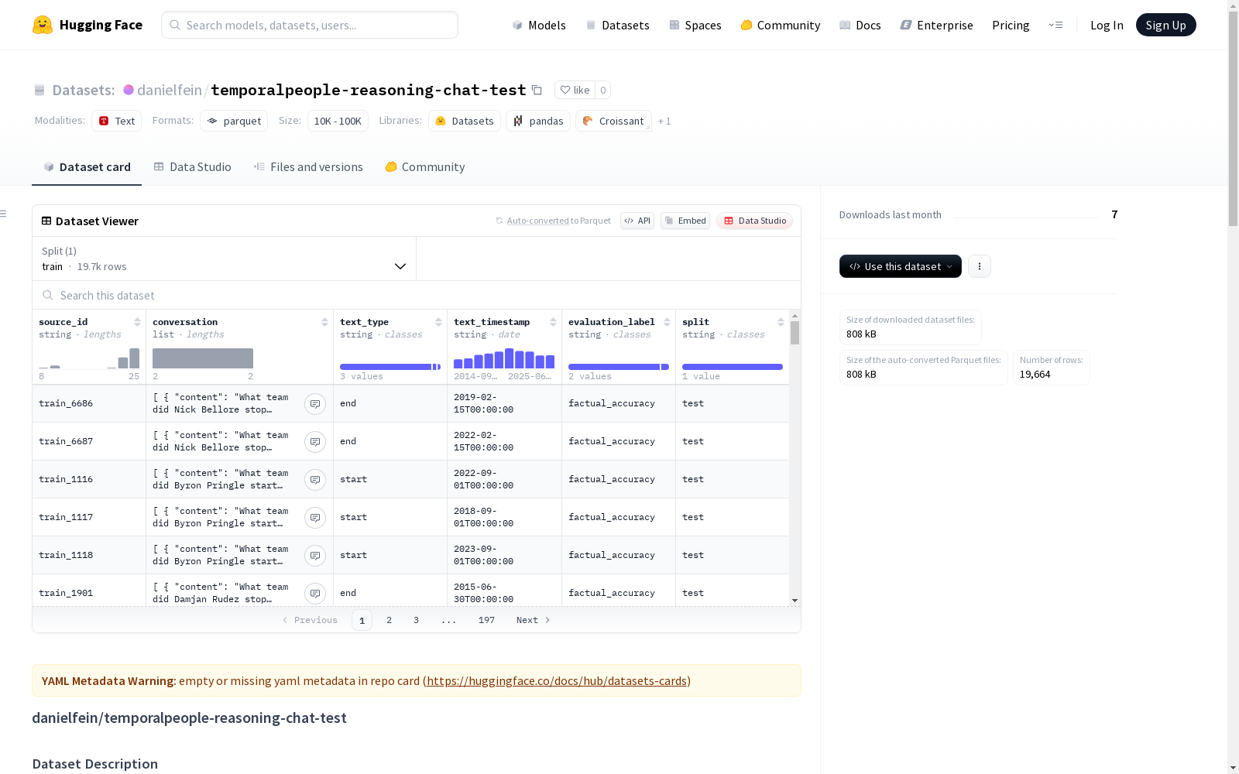The height and width of the screenshot is (774, 1239).
Task: Go to page 3 of the dataset
Action: pyautogui.click(x=416, y=620)
